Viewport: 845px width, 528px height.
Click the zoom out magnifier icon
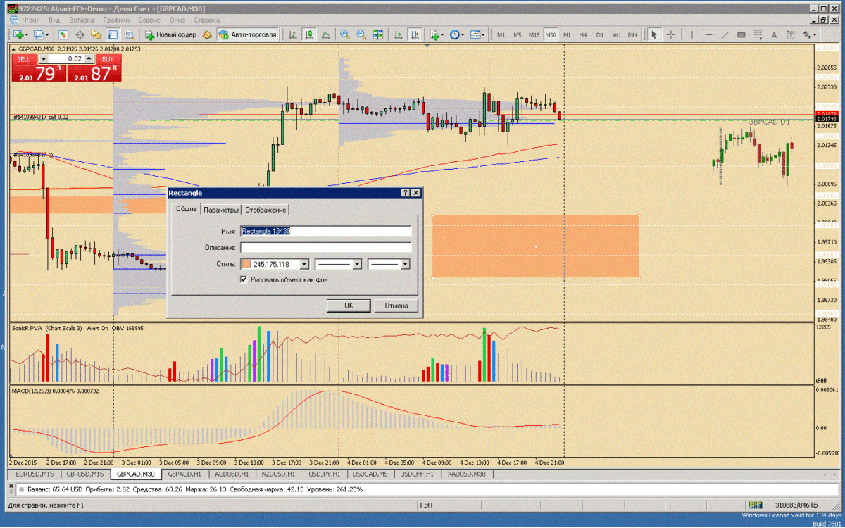point(361,34)
